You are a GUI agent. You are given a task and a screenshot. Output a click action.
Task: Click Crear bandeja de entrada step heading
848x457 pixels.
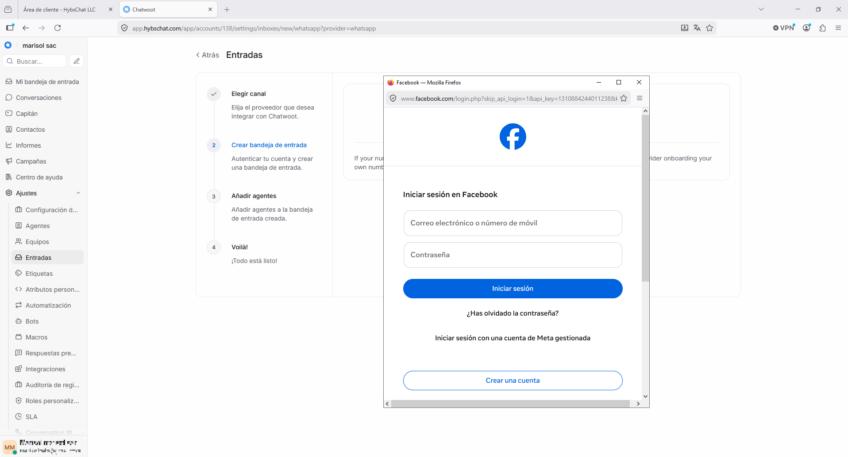(269, 145)
